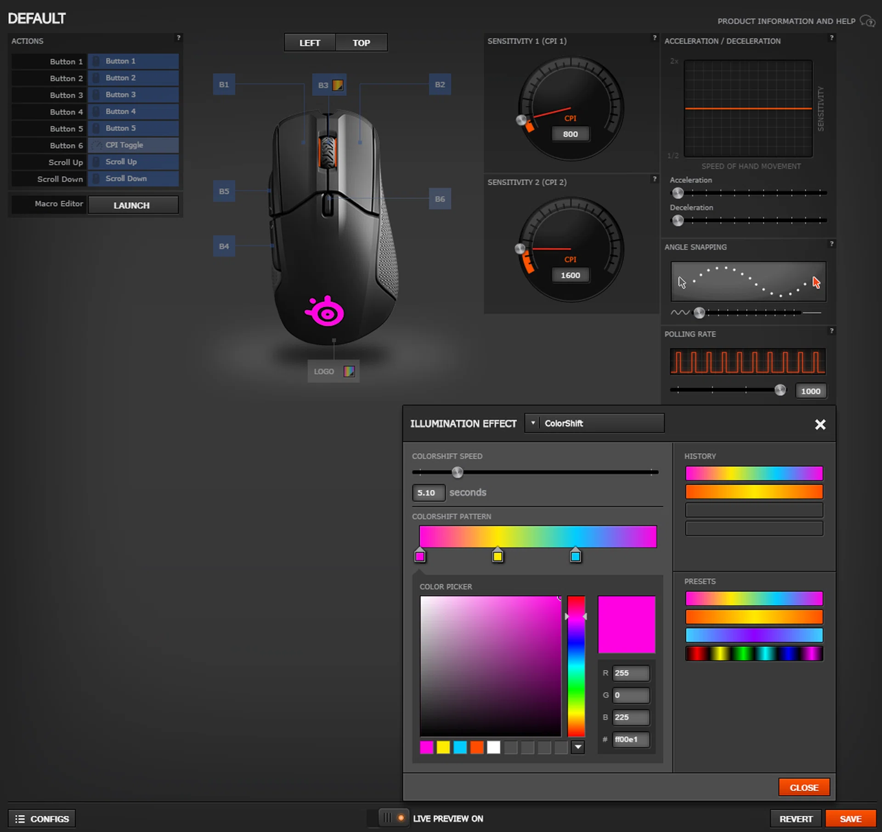The width and height of the screenshot is (882, 832).
Task: Click help icon for Polling Rate
Action: 831,331
